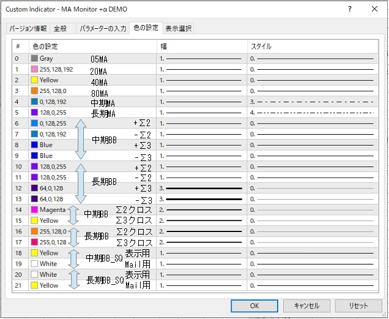Click the White swatch in row 19
Screen dimensions: 389x319
34,264
